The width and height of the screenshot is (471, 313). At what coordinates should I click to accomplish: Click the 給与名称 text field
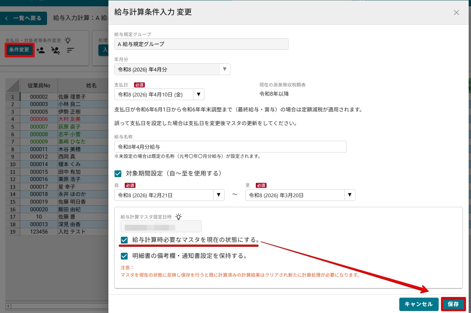(x=230, y=147)
